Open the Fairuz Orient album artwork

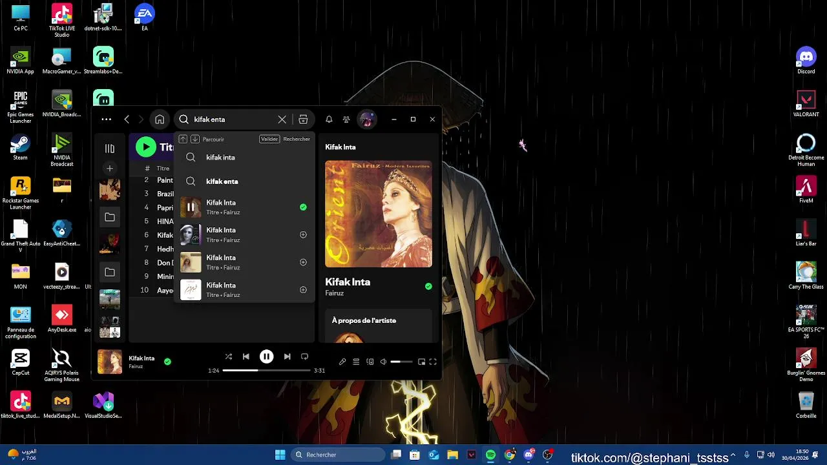tap(379, 214)
